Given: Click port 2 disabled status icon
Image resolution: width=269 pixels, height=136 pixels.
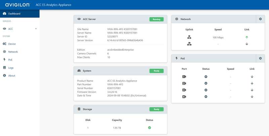Looking at the screenshot, I should click(x=206, y=83).
